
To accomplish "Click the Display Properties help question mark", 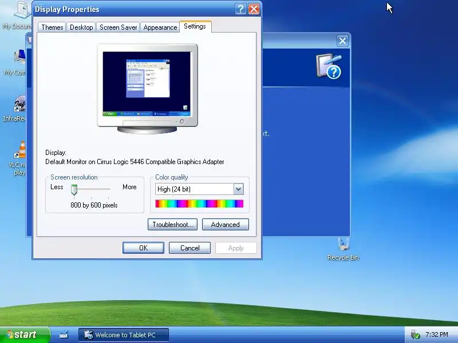I will coord(240,9).
